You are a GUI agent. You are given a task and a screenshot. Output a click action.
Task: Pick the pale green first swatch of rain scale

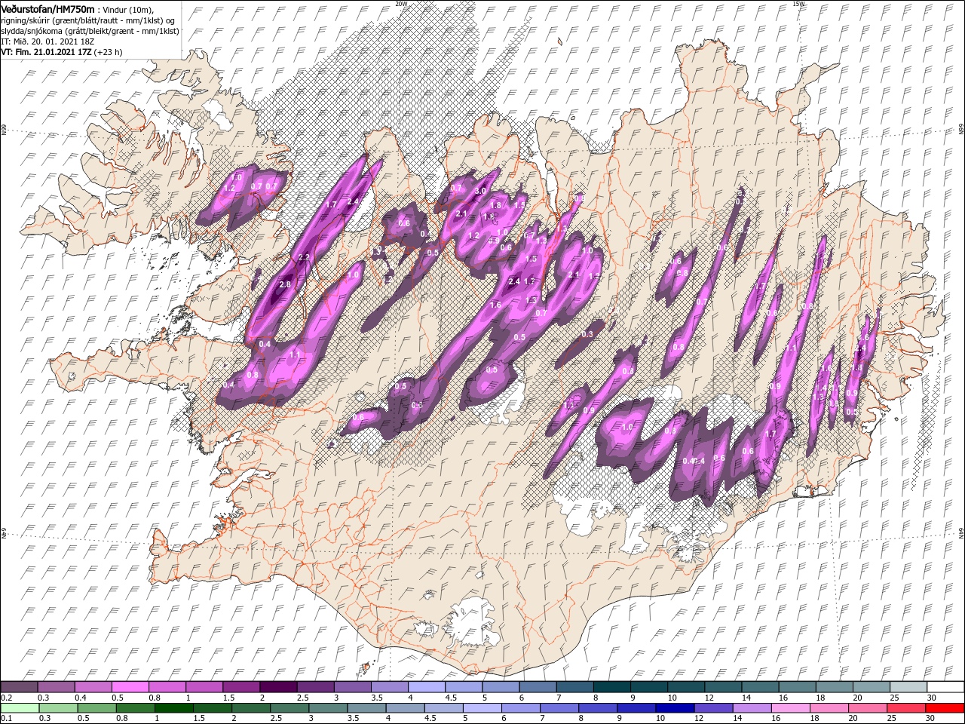point(20,708)
